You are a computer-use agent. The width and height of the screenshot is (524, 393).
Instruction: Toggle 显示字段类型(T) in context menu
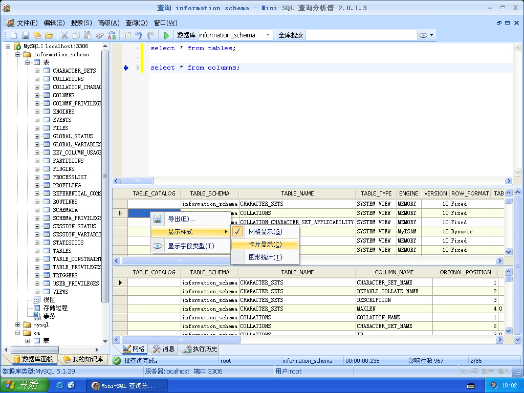click(190, 246)
